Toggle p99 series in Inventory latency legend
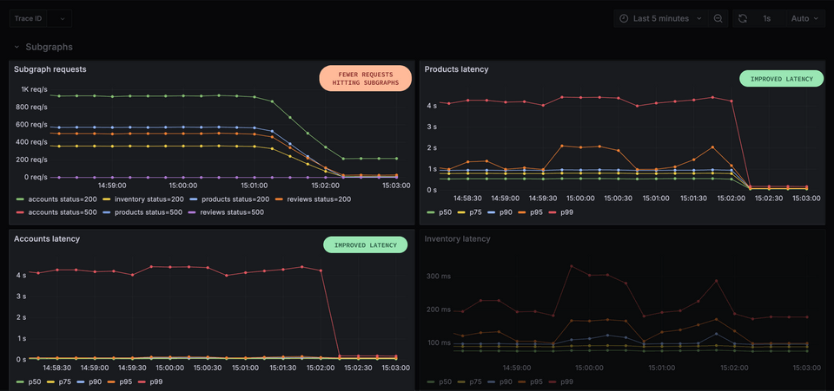834x391 pixels. coord(560,382)
